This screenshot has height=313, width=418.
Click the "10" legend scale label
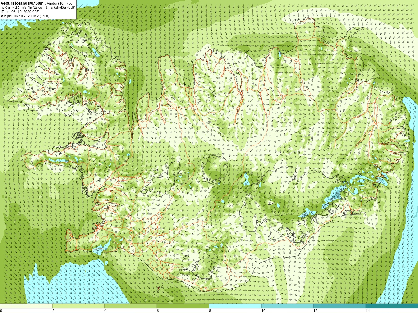(x=263, y=311)
